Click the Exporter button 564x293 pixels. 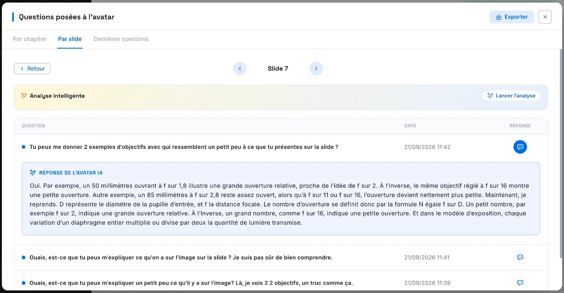[511, 17]
